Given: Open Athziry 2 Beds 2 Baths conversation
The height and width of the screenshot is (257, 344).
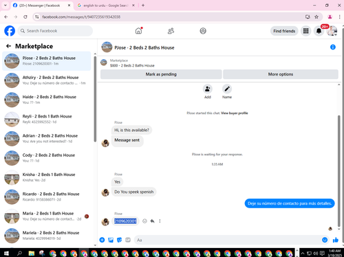Looking at the screenshot, I should tap(47, 80).
